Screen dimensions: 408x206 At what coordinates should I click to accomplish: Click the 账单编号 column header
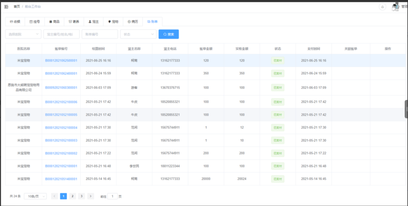(x=61, y=49)
